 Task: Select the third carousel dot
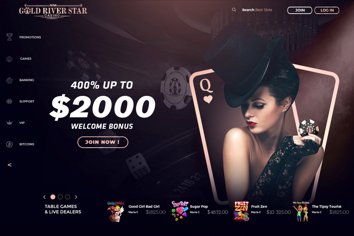pos(68,197)
